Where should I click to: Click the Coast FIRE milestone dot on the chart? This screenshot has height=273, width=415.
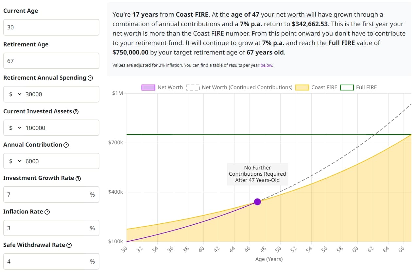(257, 202)
